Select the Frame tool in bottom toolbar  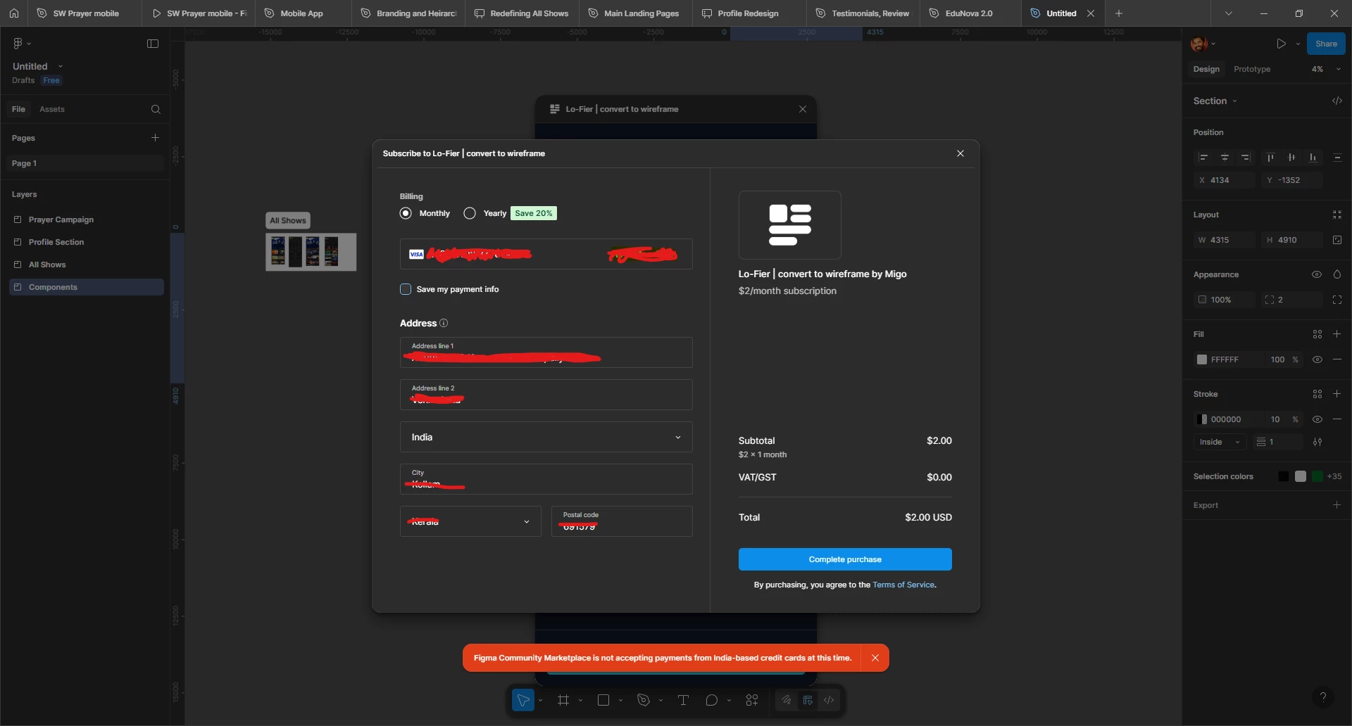tap(563, 700)
